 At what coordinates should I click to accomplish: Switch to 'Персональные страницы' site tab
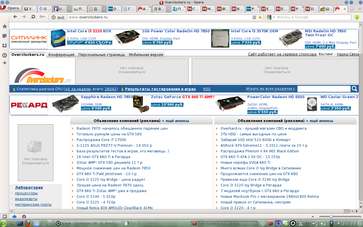(102, 54)
